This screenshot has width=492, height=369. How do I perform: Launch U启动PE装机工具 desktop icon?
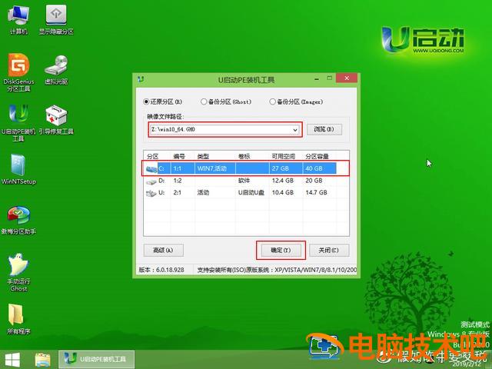click(x=18, y=122)
